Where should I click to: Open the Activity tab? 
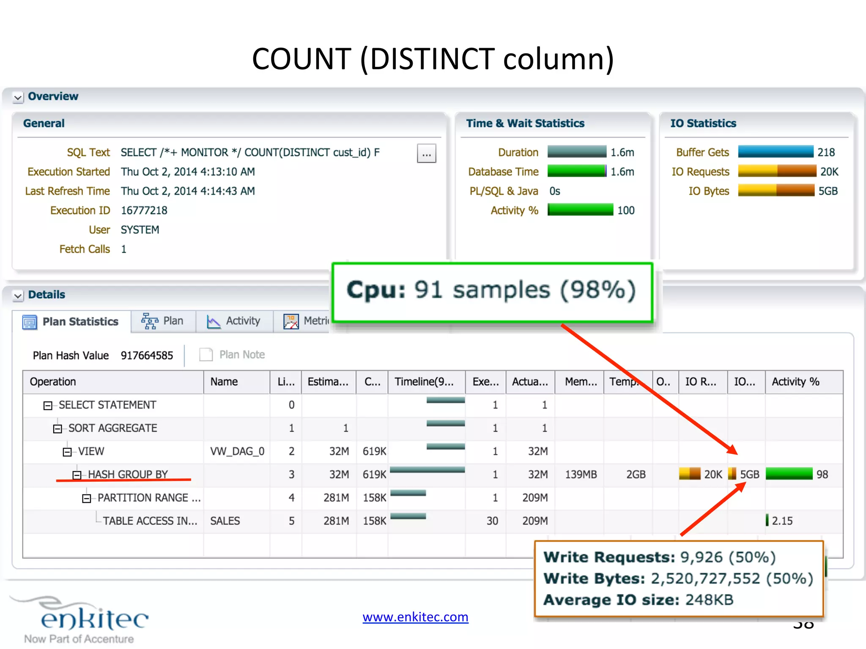click(x=234, y=321)
